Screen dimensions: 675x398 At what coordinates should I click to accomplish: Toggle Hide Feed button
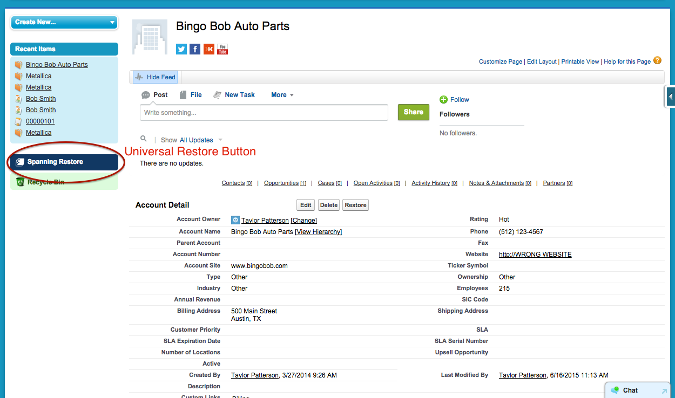tap(155, 77)
